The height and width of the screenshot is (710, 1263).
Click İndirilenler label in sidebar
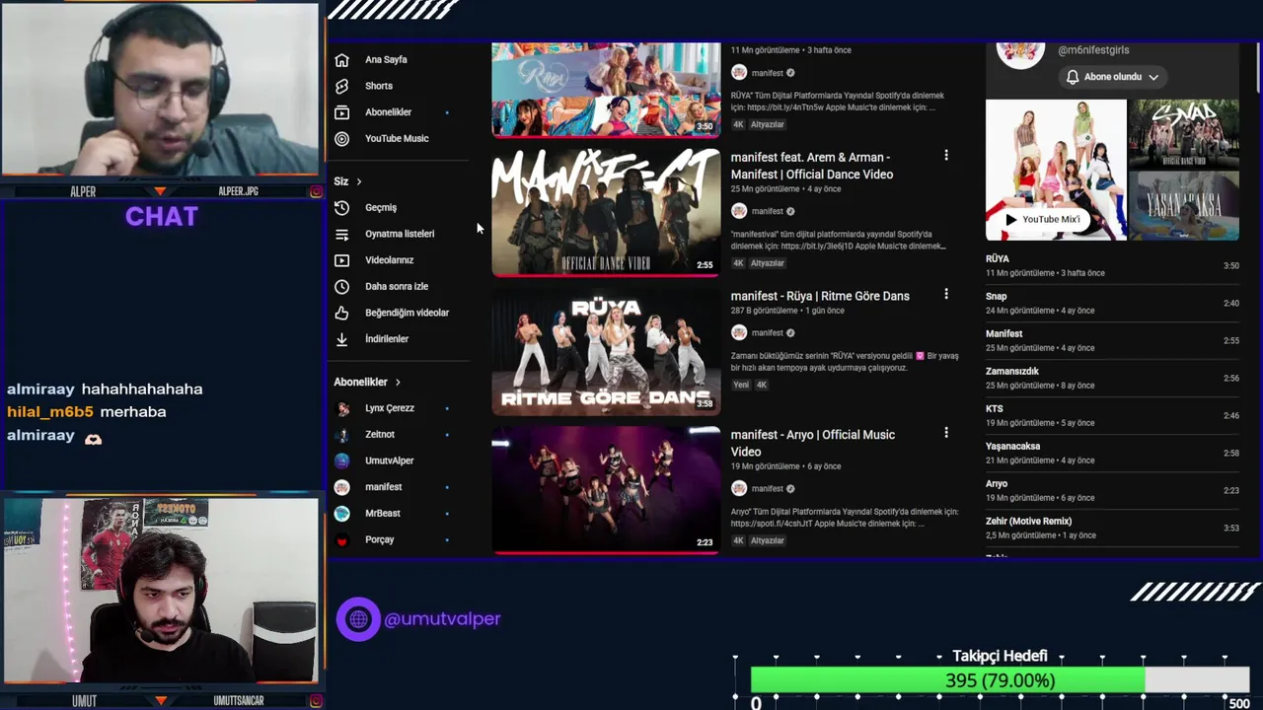click(x=387, y=339)
